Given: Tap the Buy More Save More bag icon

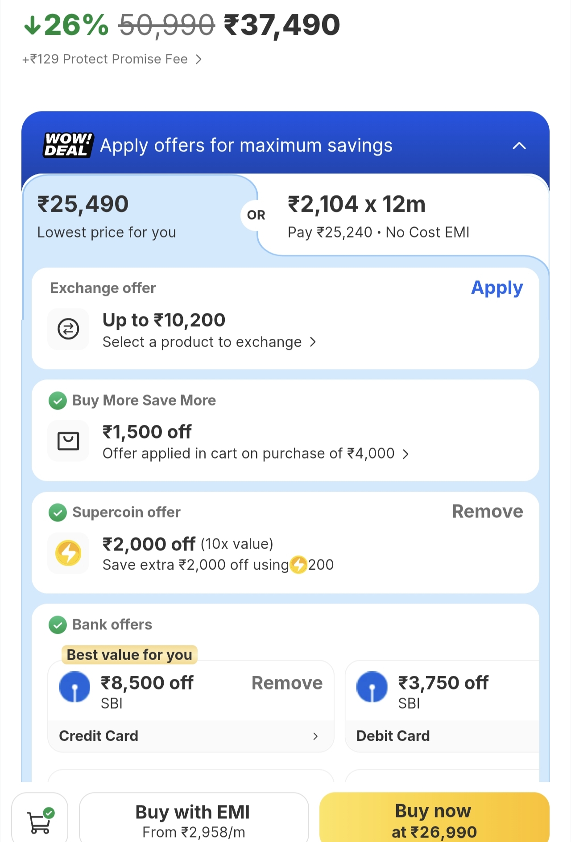Looking at the screenshot, I should pos(68,441).
